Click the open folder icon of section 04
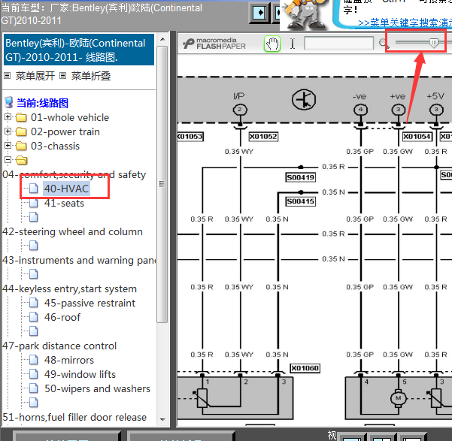 pyautogui.click(x=22, y=160)
